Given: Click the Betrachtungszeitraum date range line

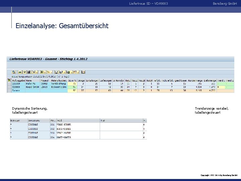Looking at the screenshot, I should click(x=41, y=76).
